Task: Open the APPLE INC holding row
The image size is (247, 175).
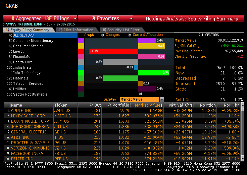Action: click(x=122, y=111)
